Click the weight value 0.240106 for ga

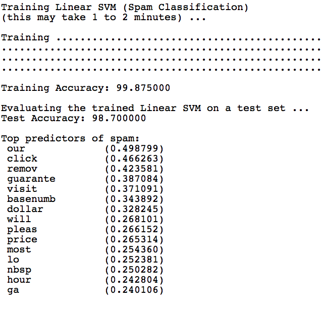[134, 290]
